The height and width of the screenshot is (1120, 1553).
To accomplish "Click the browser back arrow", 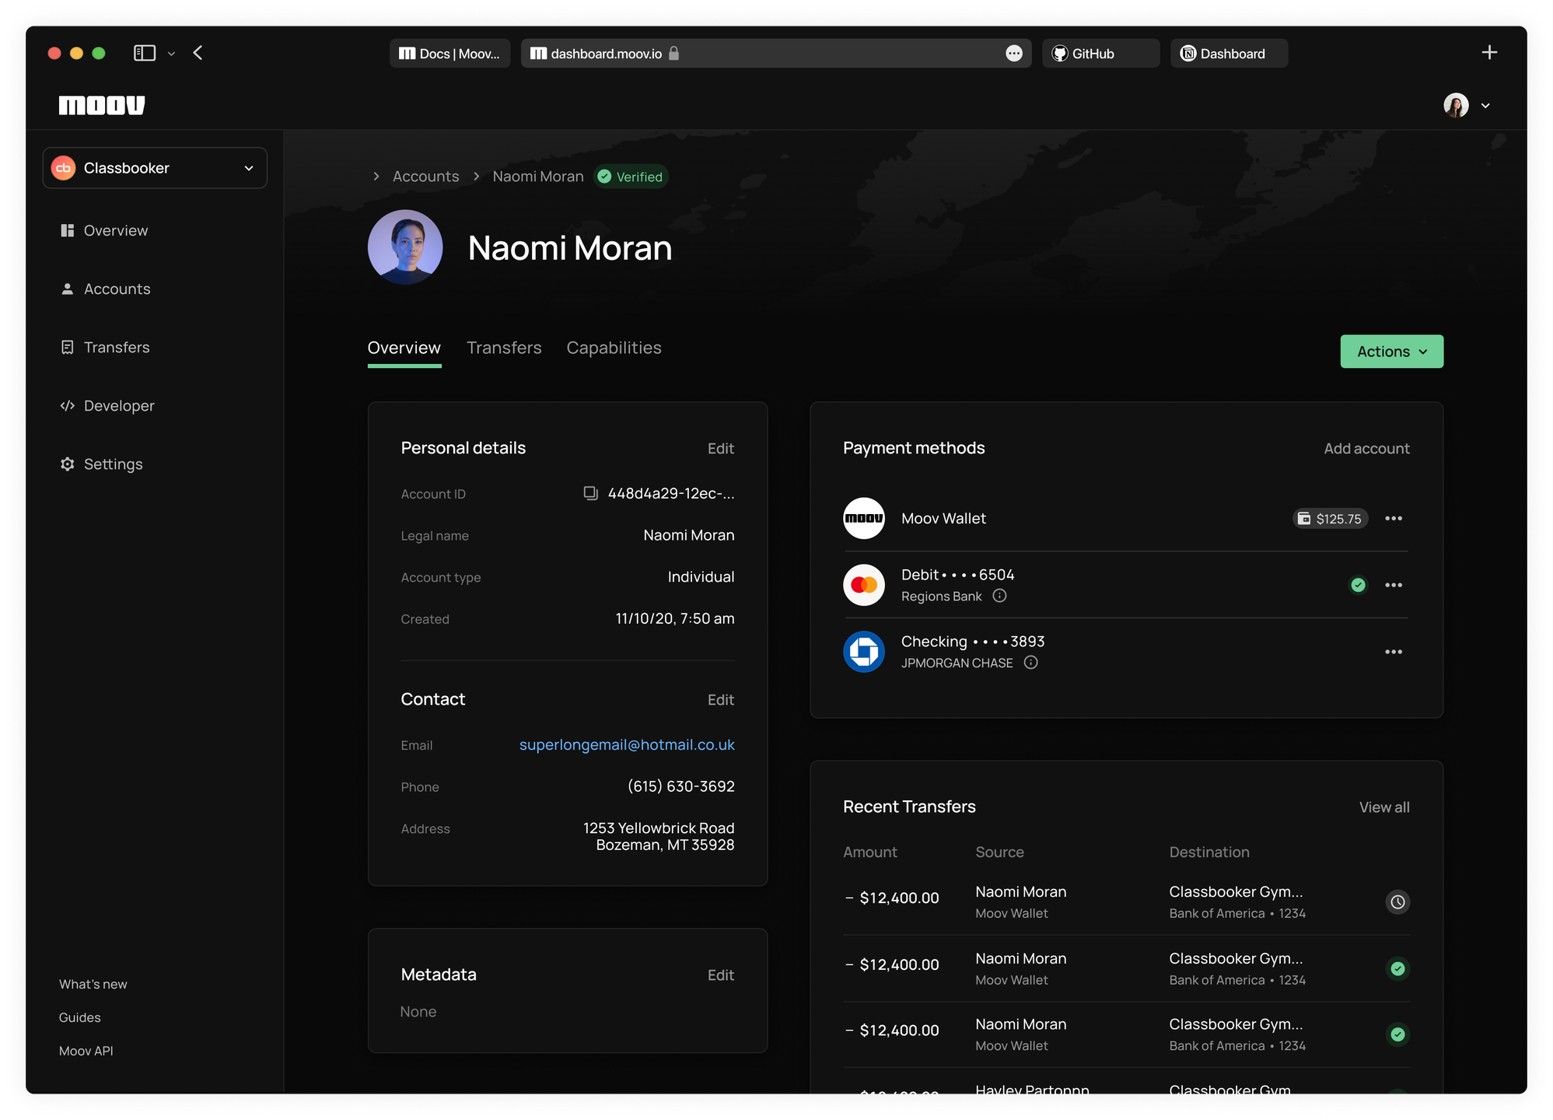I will pyautogui.click(x=198, y=53).
